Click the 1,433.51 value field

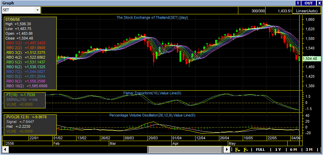[x=279, y=10]
